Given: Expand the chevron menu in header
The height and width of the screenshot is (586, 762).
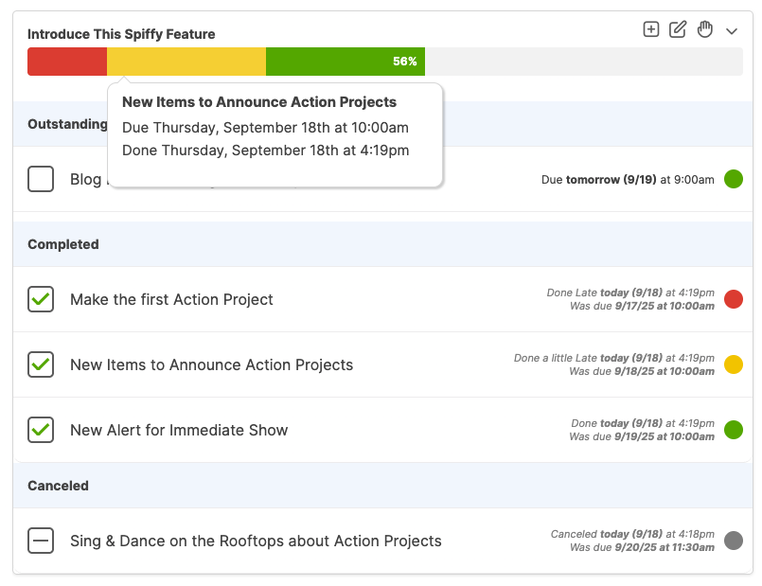Looking at the screenshot, I should (732, 31).
